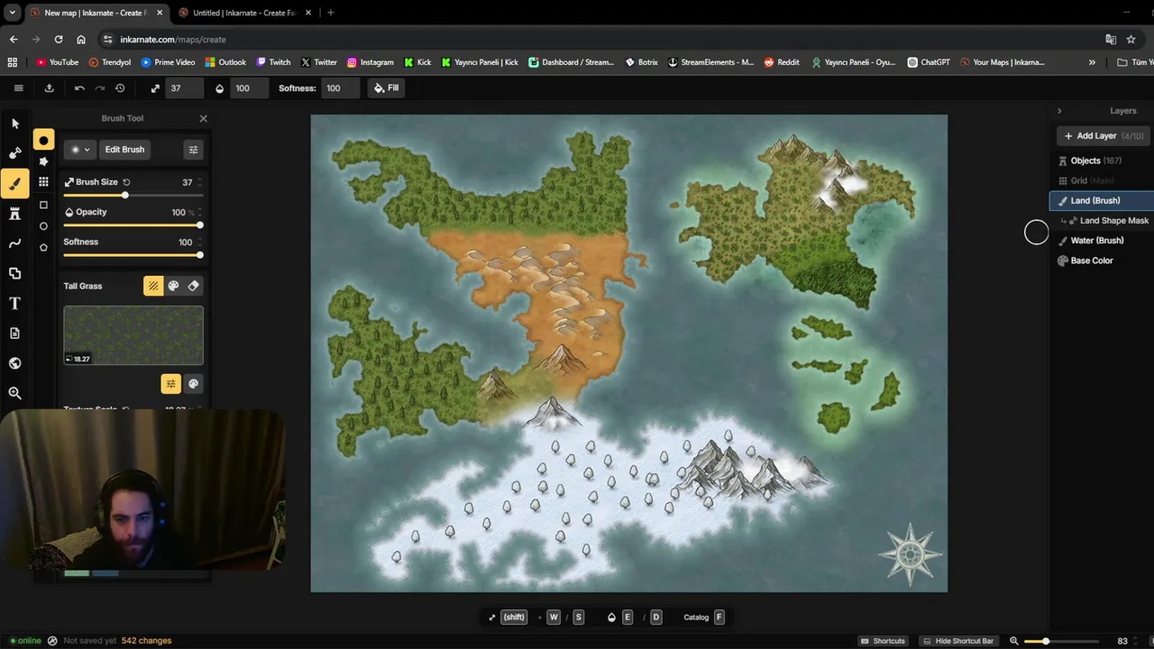Select the Grid (Main) layer

[1101, 180]
